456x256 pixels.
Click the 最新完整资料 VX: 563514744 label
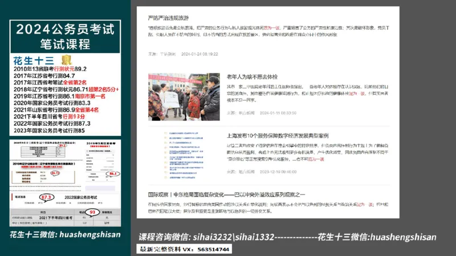coord(184,249)
